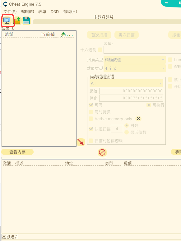Save the table with the floppy disk icon
Image resolution: width=181 pixels, height=241 pixels.
[x=26, y=20]
